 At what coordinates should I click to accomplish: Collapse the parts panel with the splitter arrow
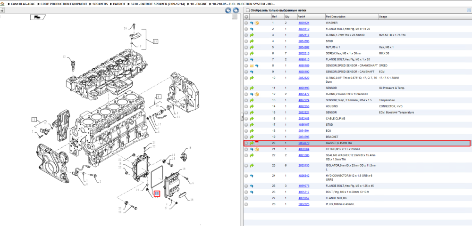(242, 117)
